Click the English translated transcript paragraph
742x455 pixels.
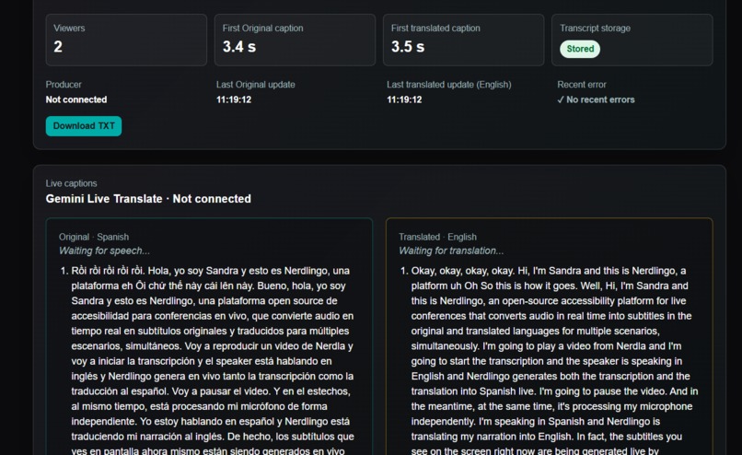[554, 360]
